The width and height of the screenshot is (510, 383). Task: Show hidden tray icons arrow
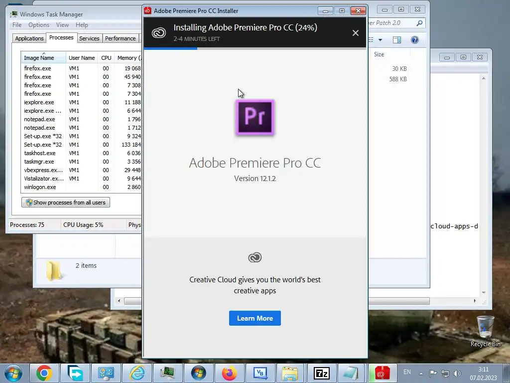tap(421, 374)
